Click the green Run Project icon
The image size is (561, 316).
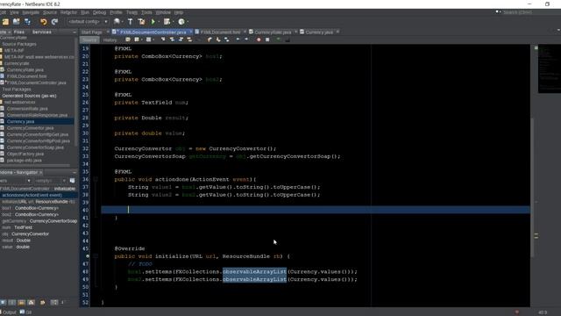point(153,22)
